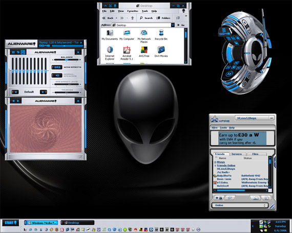The height and width of the screenshot is (233, 292).
Task: Click the system clock showing 4:45 PM
Action: [x=280, y=222]
